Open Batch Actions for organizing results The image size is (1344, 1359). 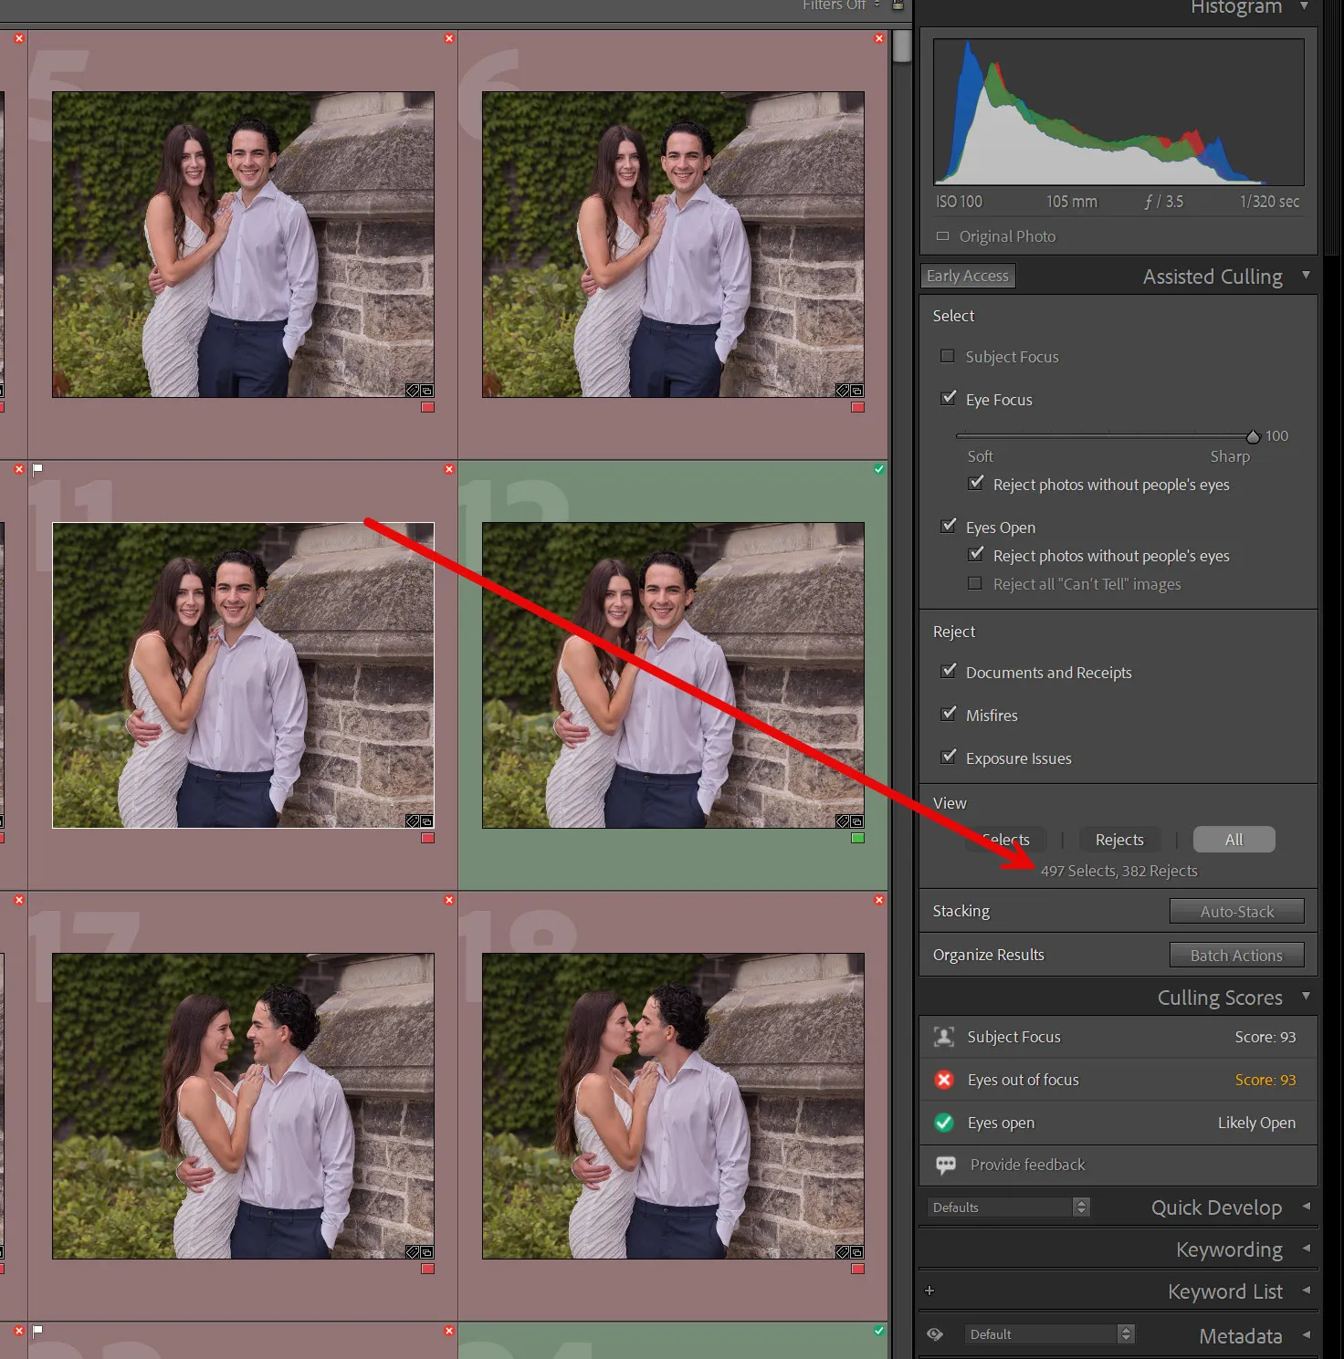pyautogui.click(x=1236, y=956)
